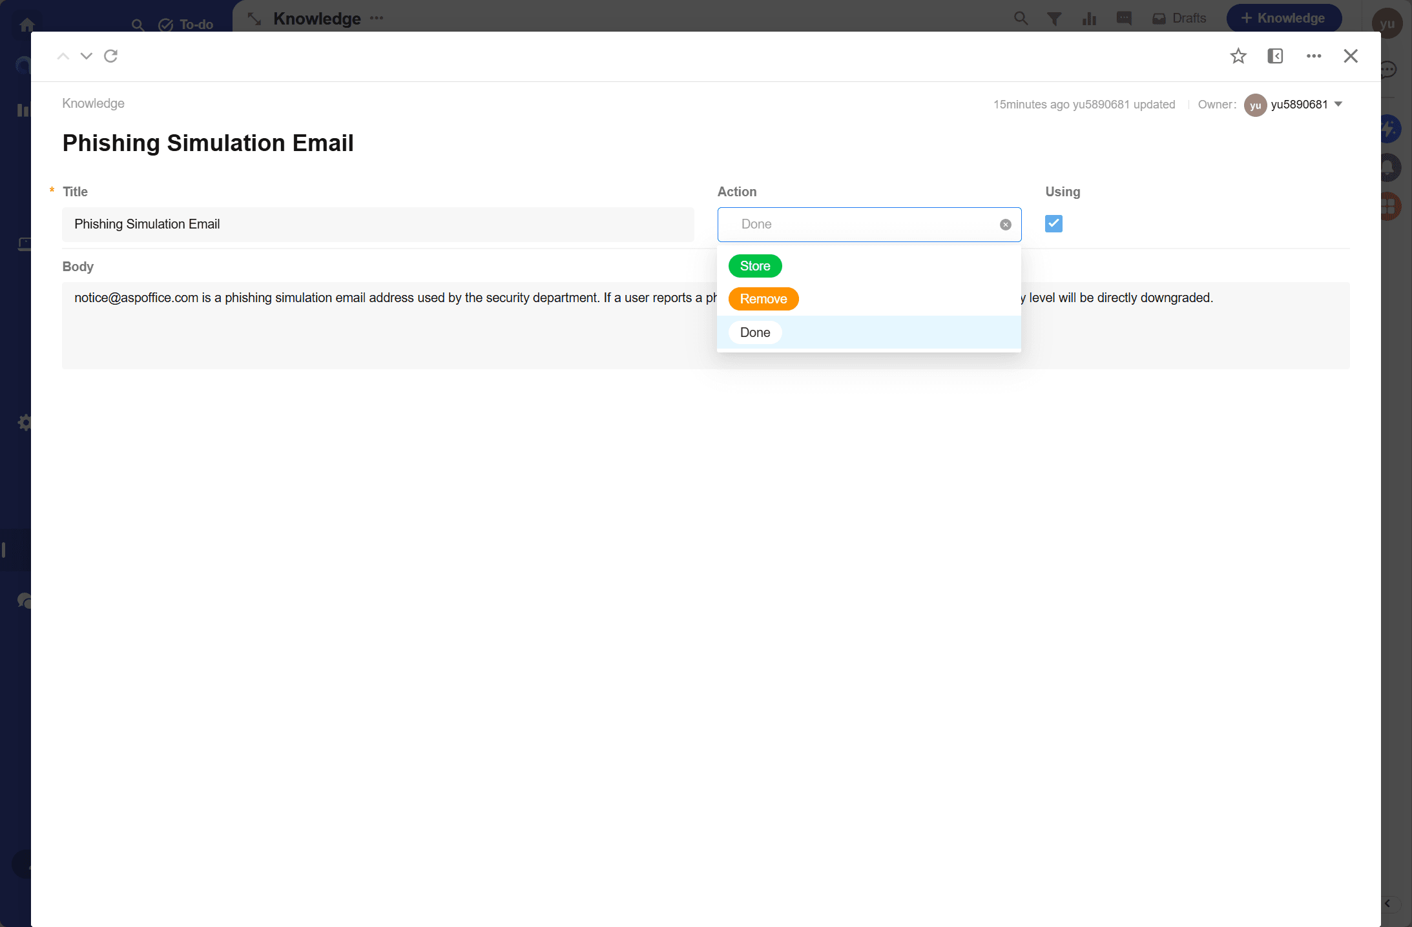1412x927 pixels.
Task: Collapse the right sidebar arrow
Action: tap(1387, 903)
